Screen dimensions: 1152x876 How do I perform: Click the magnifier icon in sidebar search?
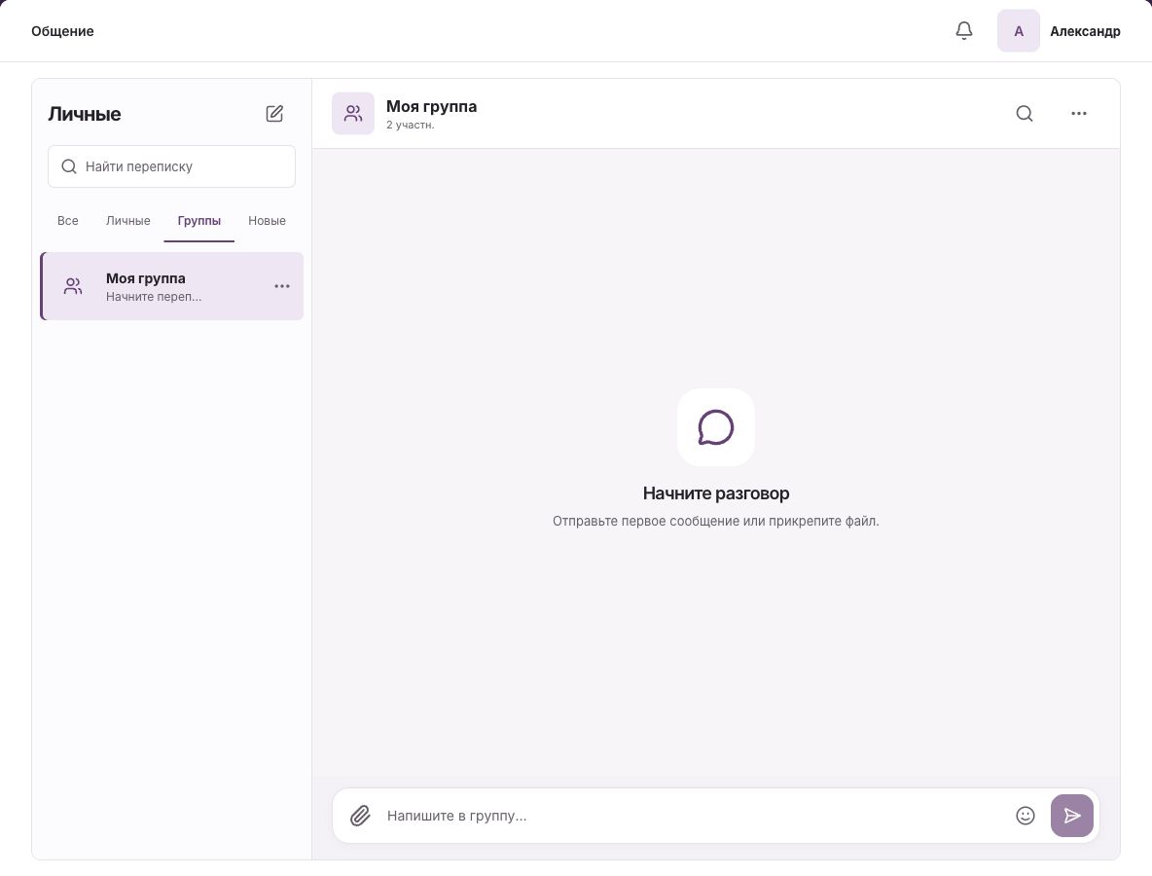pos(69,166)
